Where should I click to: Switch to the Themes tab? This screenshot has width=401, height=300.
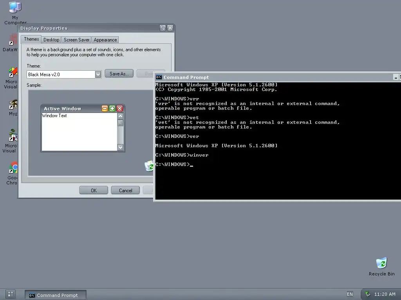point(31,39)
